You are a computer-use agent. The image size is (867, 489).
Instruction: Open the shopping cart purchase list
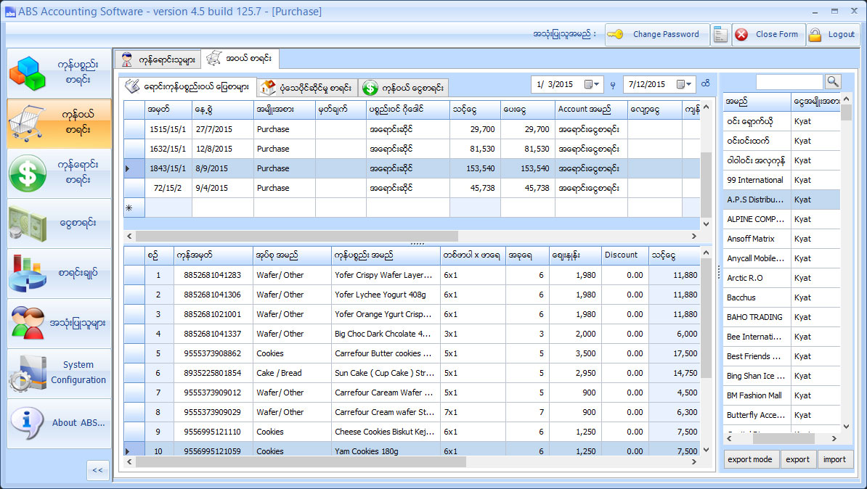(x=60, y=124)
